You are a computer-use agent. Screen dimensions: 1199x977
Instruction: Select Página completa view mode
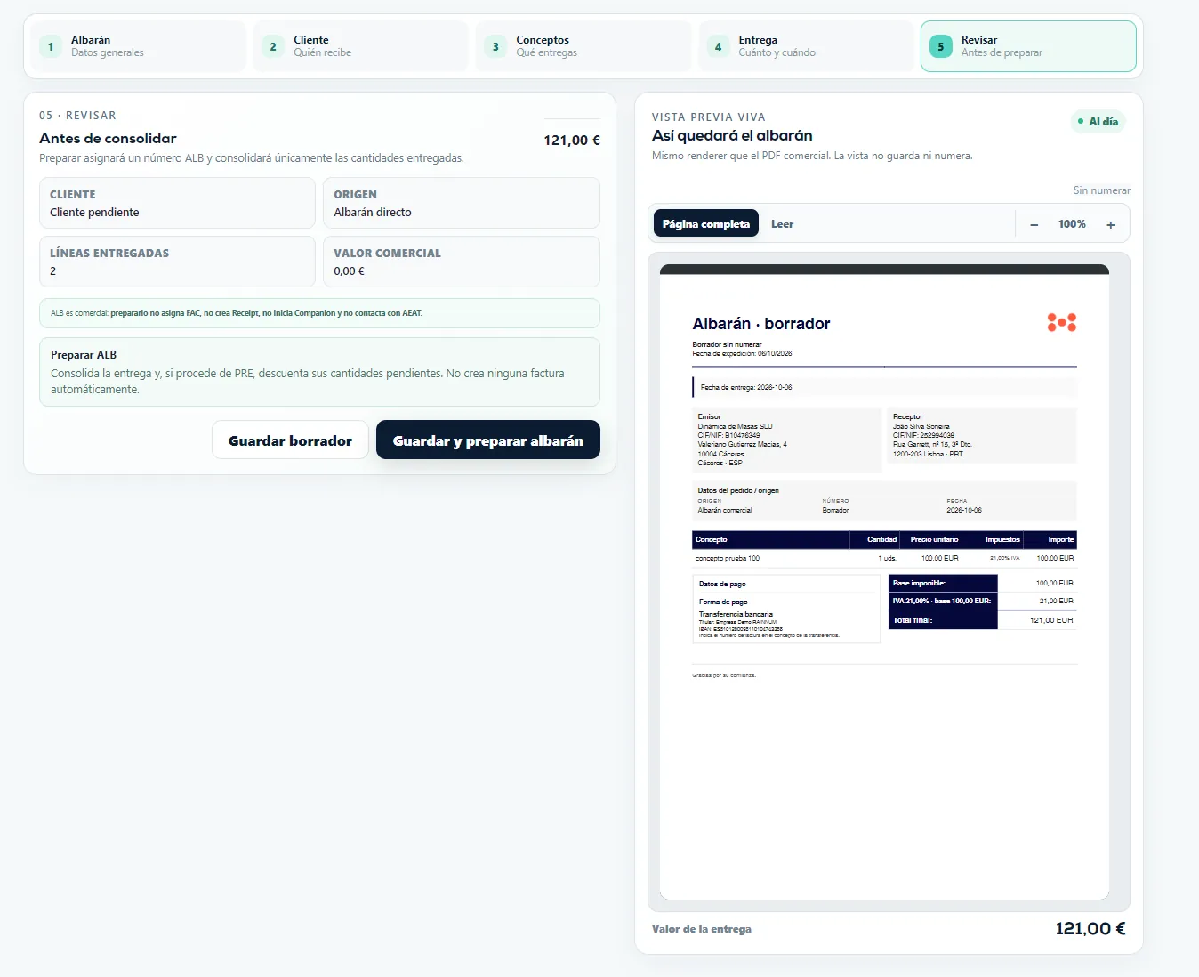click(706, 224)
